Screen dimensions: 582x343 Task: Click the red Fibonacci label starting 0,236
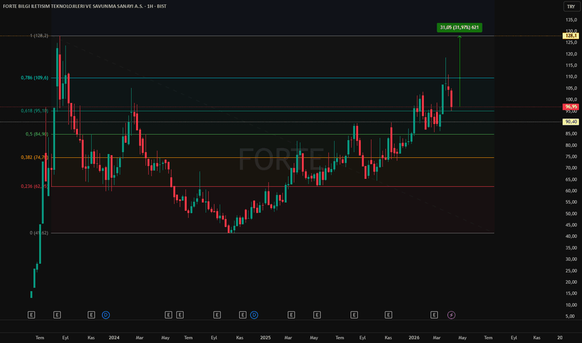click(x=34, y=186)
